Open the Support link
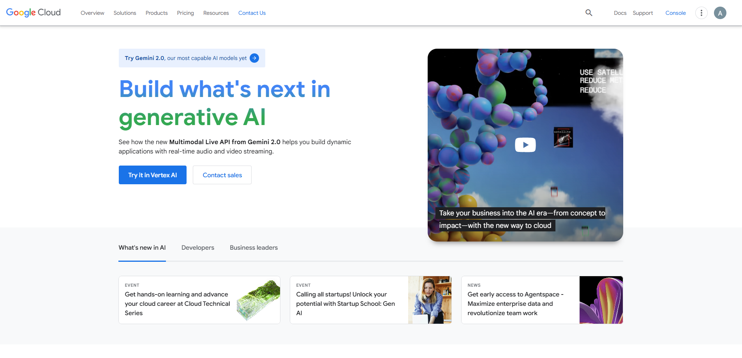Screen dimensions: 742x358 coord(643,13)
